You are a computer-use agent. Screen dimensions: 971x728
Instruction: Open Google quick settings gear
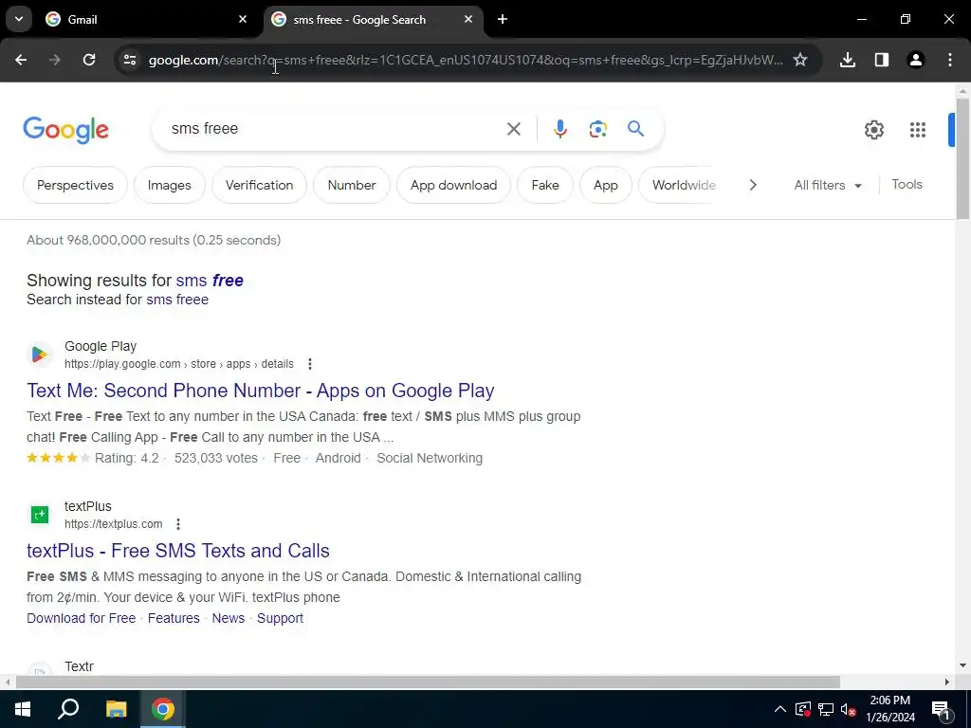873,129
